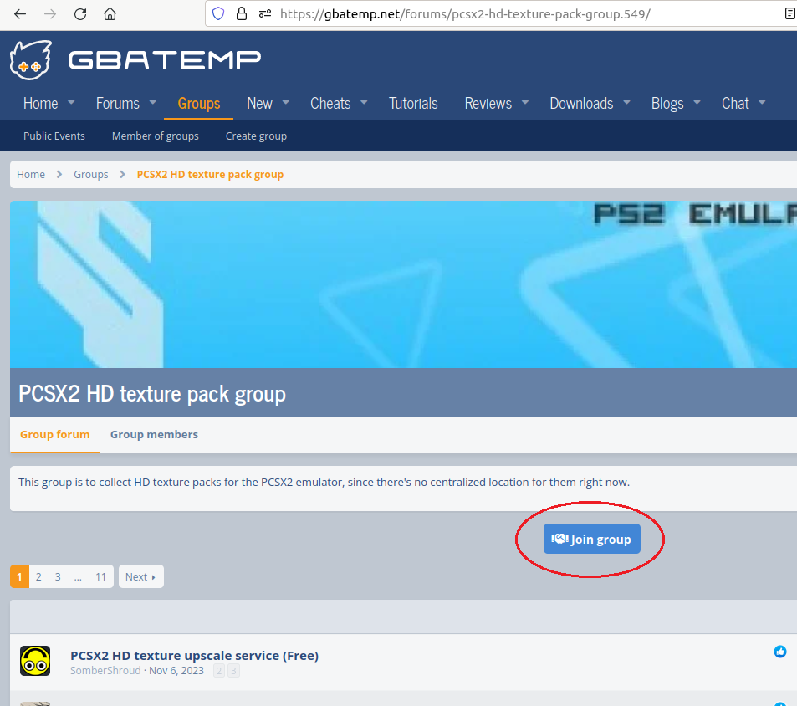Expand the Forums menu dropdown arrow
This screenshot has height=706, width=797.
coord(152,103)
